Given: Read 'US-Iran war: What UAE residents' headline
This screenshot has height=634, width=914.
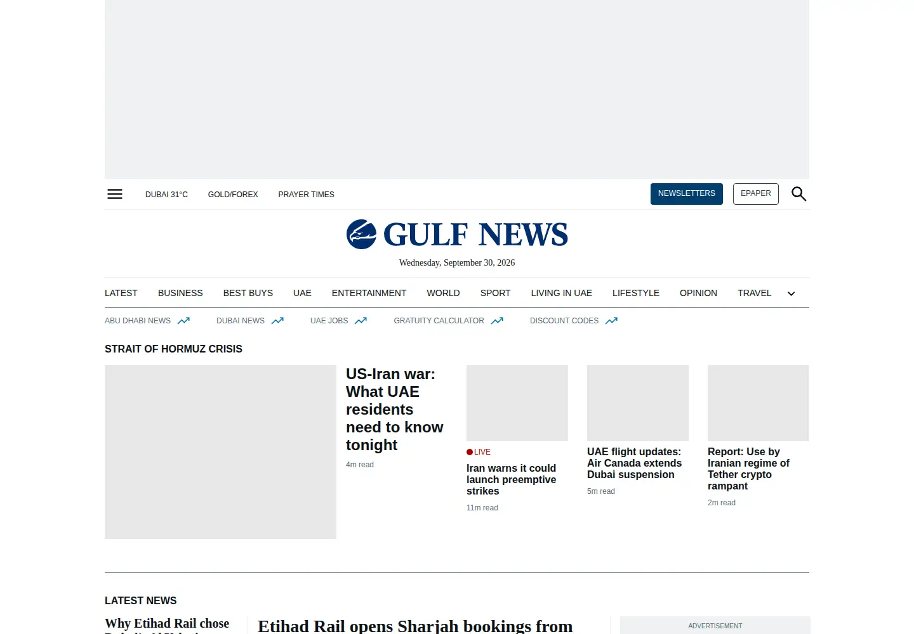Looking at the screenshot, I should tap(395, 410).
